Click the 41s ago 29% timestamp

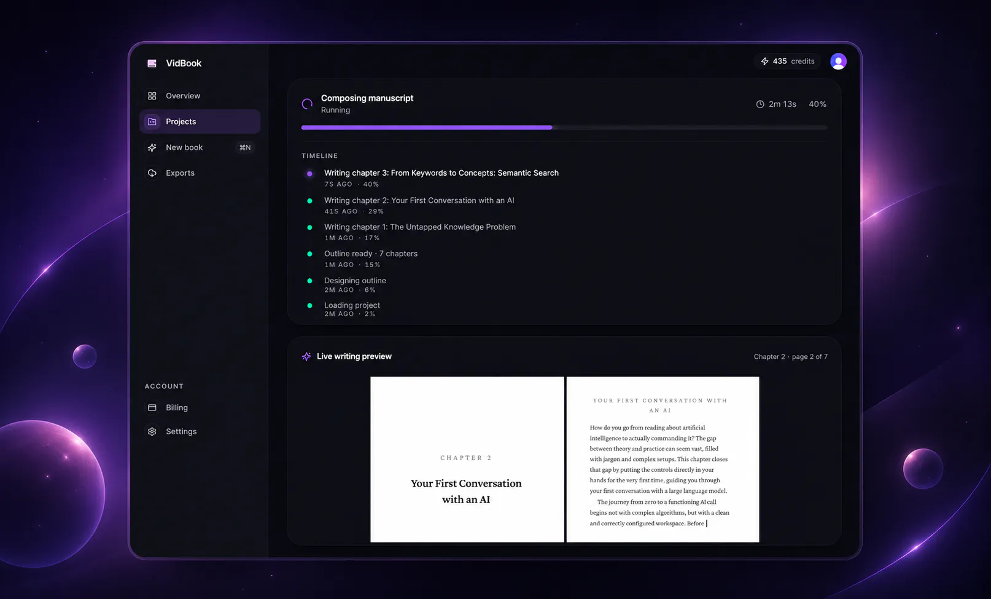pos(354,211)
